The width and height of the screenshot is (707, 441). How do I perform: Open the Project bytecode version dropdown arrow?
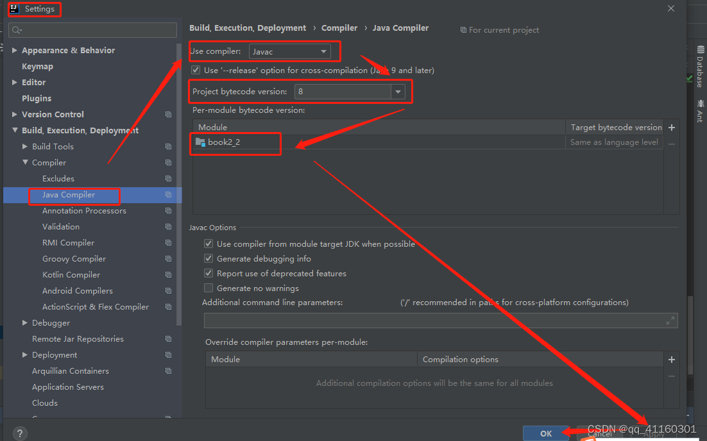tap(398, 92)
